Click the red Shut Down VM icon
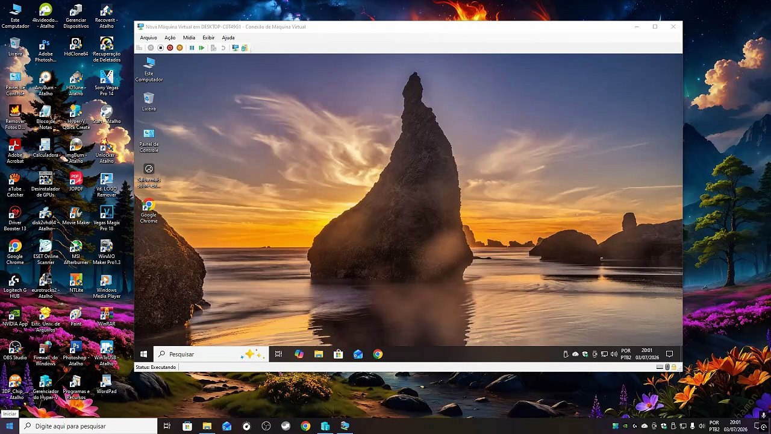 (x=170, y=48)
